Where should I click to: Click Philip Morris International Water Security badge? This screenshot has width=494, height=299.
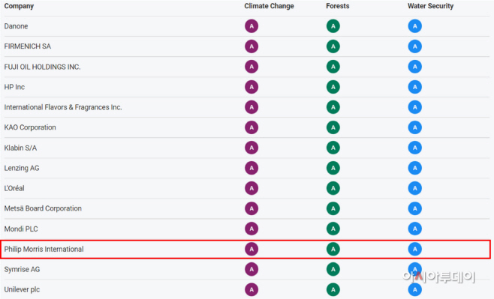415,250
